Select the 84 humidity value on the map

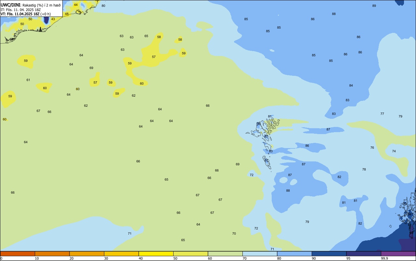tap(351, 86)
